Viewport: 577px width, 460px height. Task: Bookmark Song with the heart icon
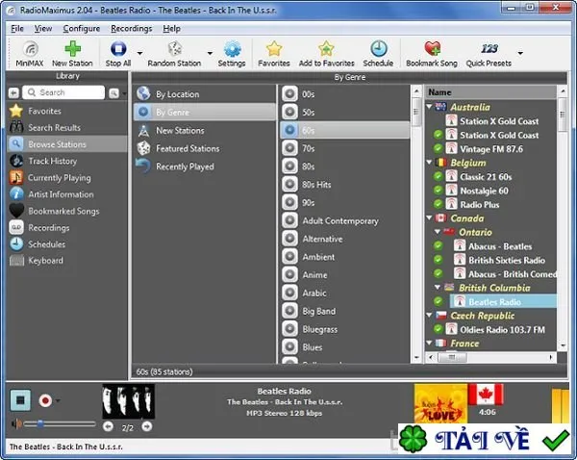tap(433, 49)
